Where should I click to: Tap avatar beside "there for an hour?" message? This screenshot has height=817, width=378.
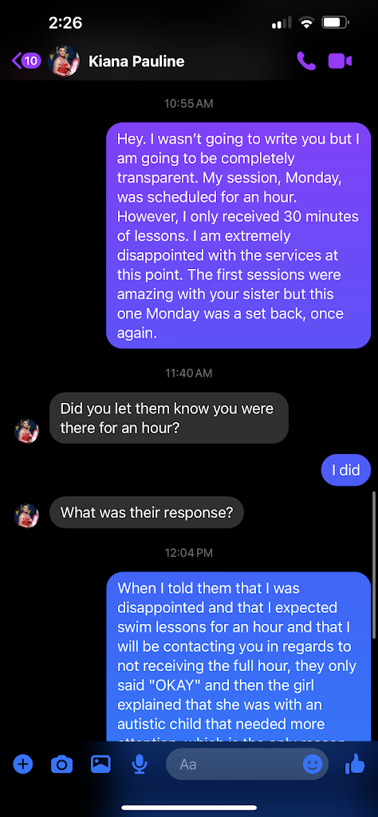coord(26,432)
